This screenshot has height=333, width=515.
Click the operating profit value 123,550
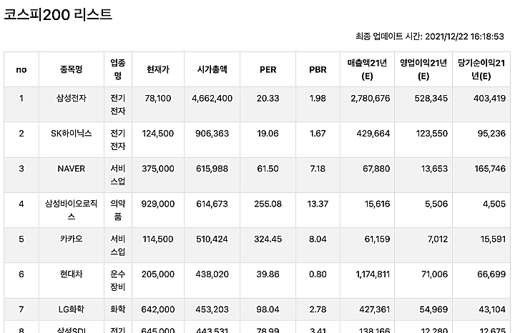click(432, 133)
